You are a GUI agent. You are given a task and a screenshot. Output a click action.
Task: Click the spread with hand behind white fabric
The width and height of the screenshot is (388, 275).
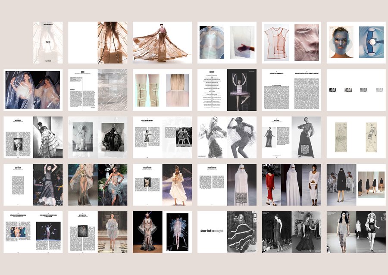pos(227,43)
